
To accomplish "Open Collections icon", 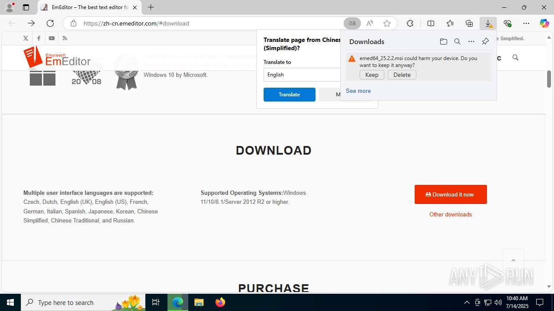I will pyautogui.click(x=469, y=23).
